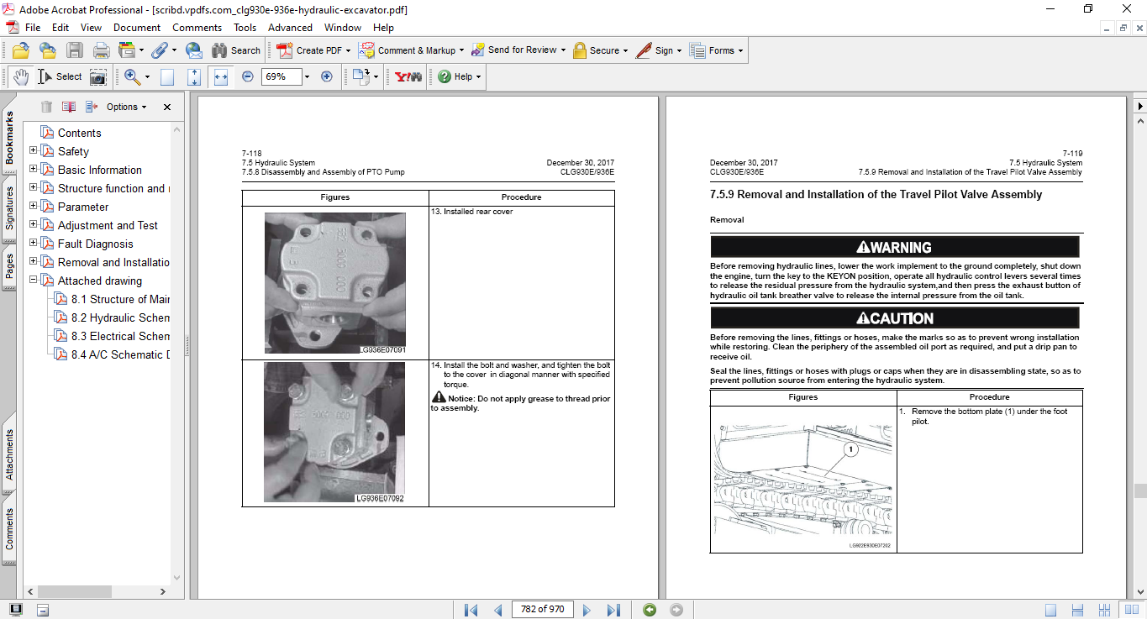Click the green Previous View arrow
Screen dimensions: 1147x619
(x=649, y=610)
